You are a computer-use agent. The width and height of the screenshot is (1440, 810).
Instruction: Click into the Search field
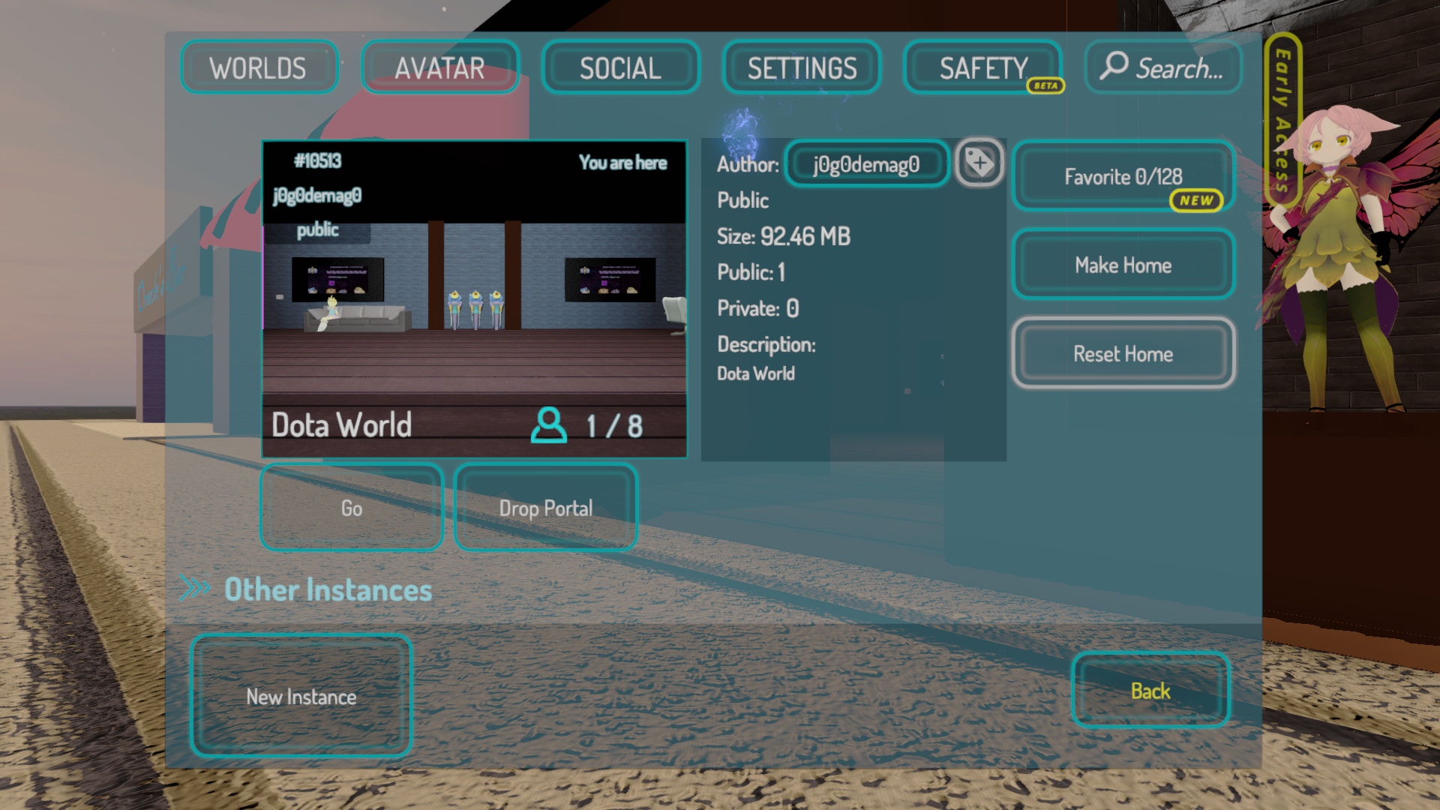click(x=1179, y=67)
